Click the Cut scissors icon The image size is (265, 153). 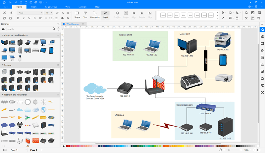(5, 13)
